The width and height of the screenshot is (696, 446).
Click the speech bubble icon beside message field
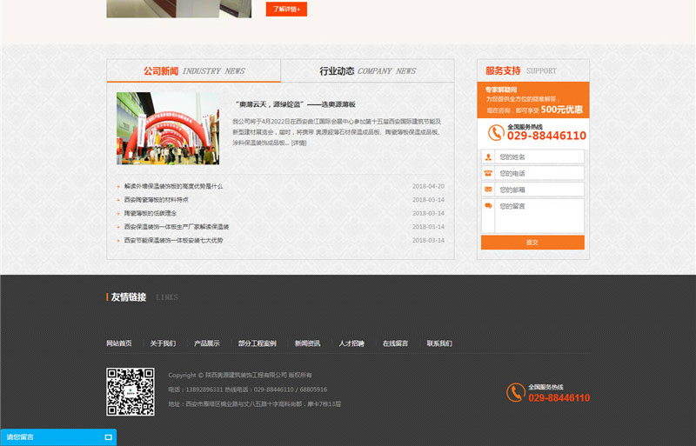point(488,206)
